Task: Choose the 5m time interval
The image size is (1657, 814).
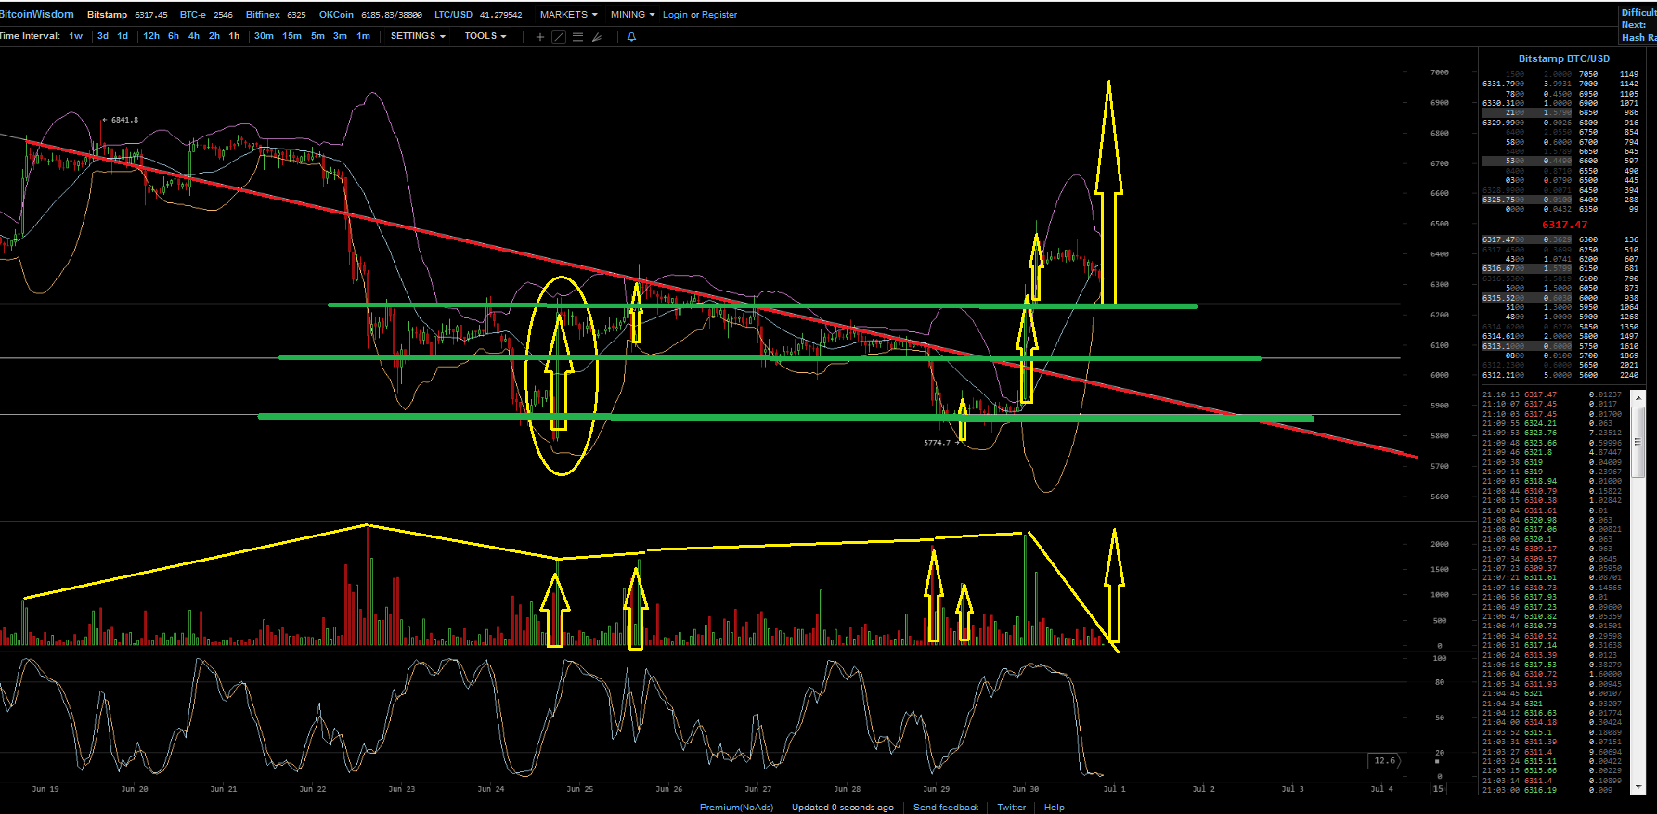Action: pyautogui.click(x=318, y=36)
